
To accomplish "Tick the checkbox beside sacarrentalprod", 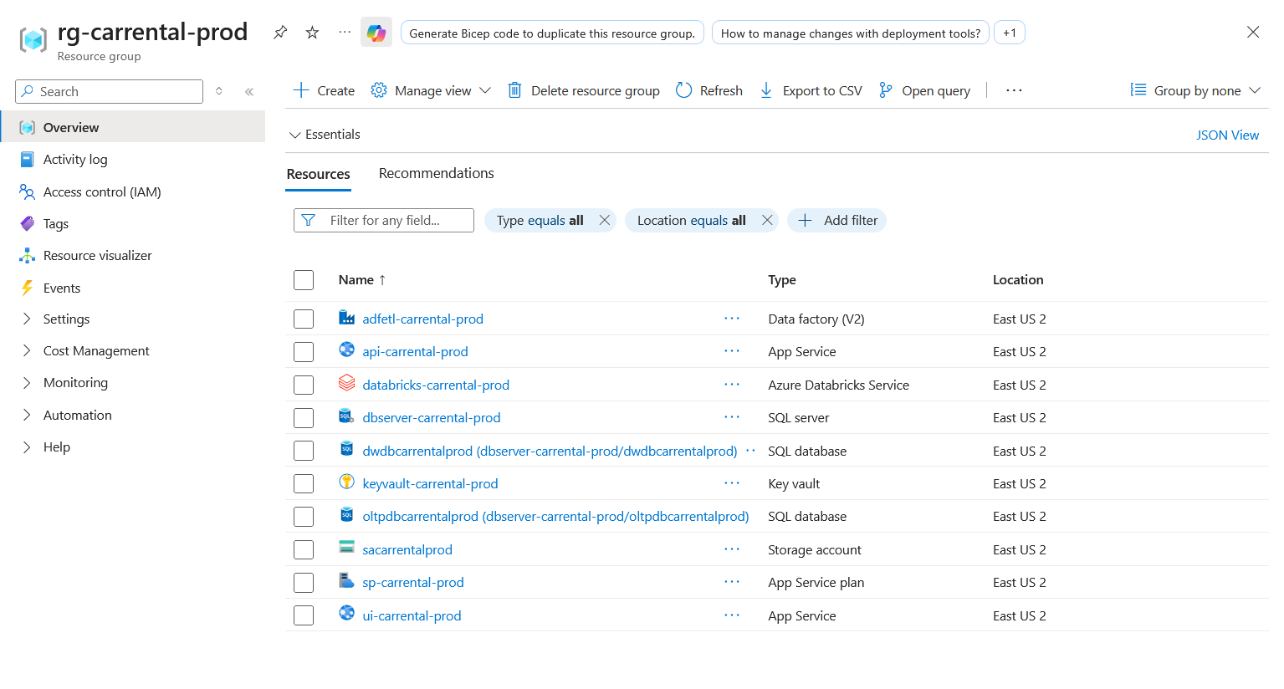I will pyautogui.click(x=303, y=549).
